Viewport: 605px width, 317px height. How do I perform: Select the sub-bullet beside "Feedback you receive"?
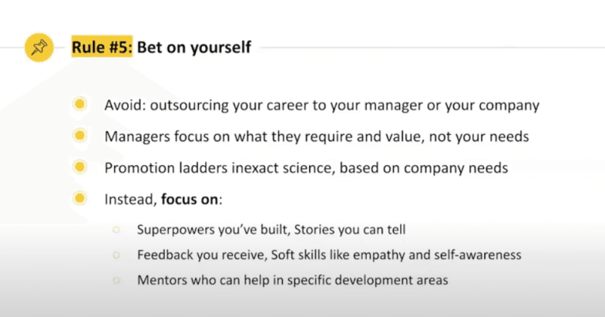(x=116, y=254)
